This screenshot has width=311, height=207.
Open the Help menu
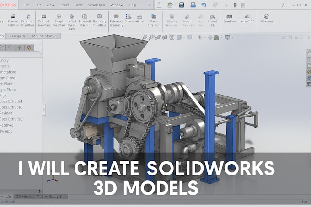point(132,5)
